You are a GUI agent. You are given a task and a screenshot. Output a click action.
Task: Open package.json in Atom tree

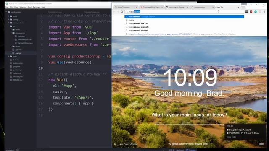tap(18, 76)
